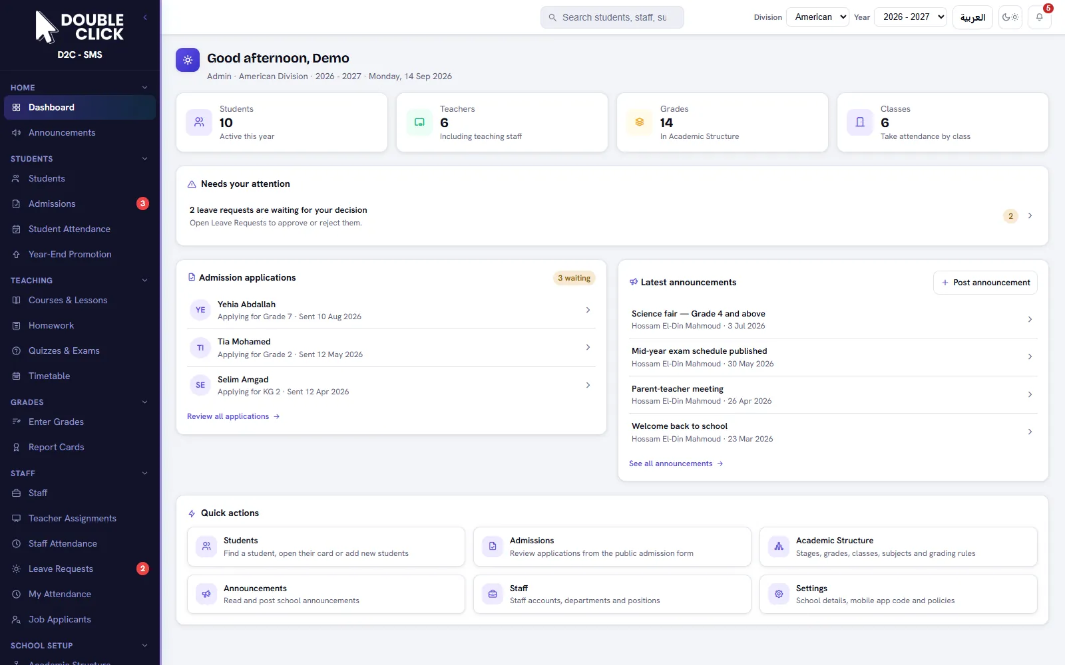Viewport: 1065px width, 665px height.
Task: Click the Settings quick action gear icon
Action: click(x=779, y=594)
